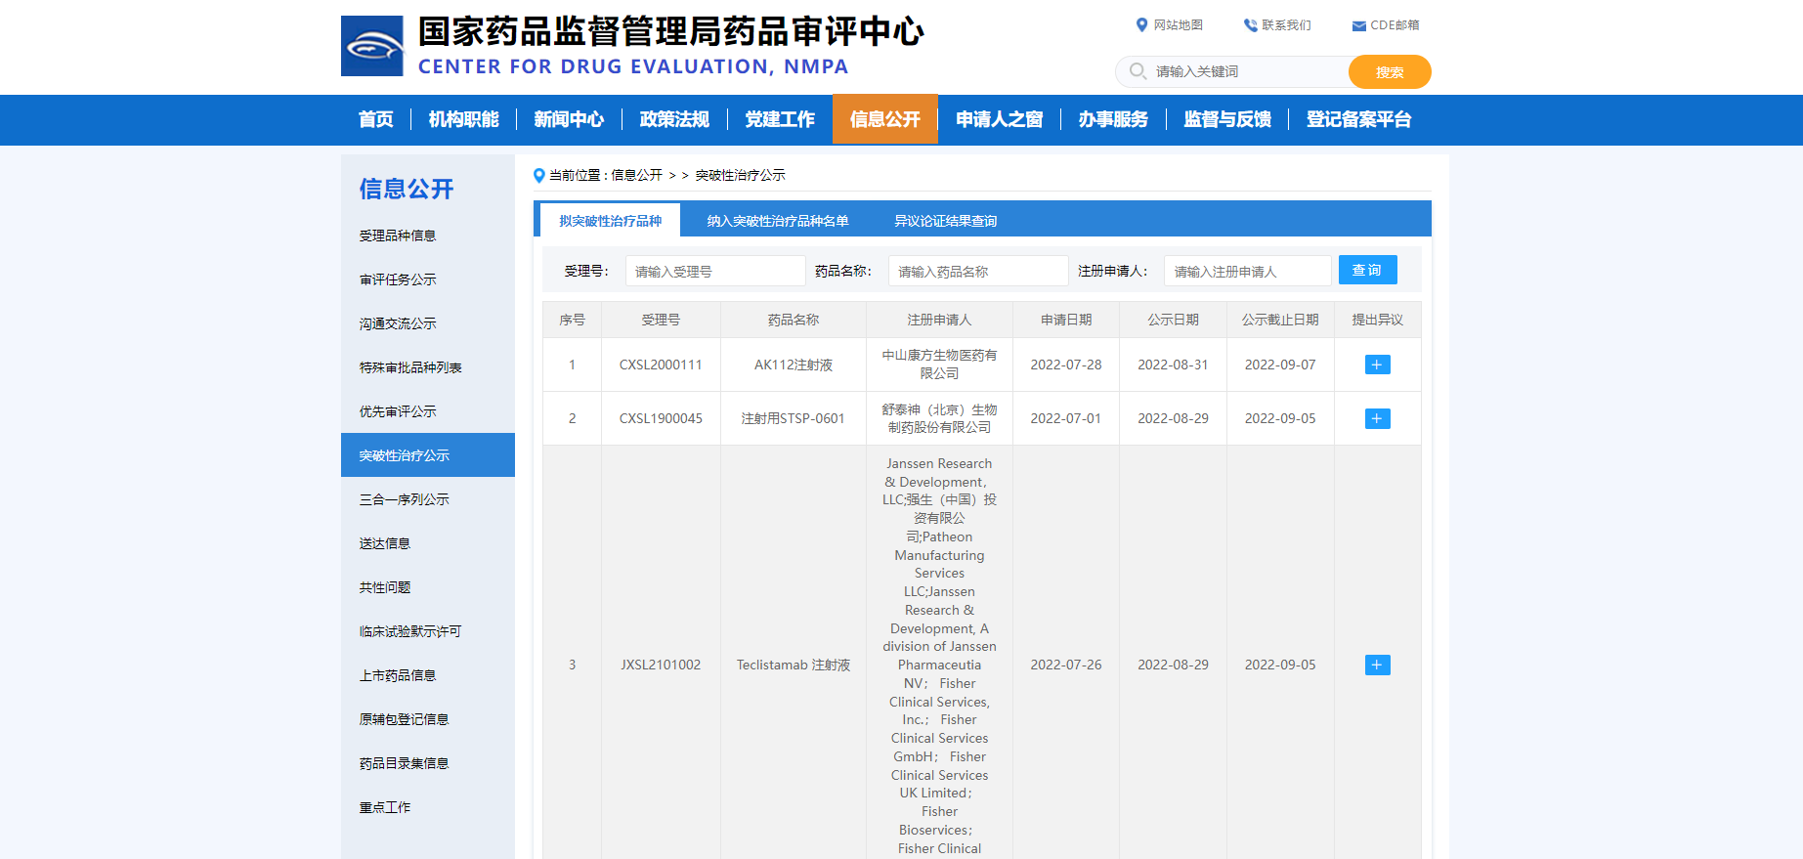Click the 请输入受理号 input field
Image resolution: width=1803 pixels, height=859 pixels.
click(715, 271)
